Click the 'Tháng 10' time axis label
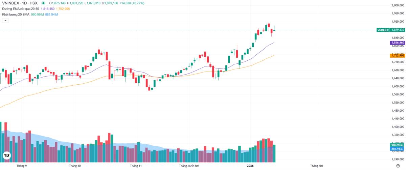Screen dimensions: 406x171 (x=75, y=166)
